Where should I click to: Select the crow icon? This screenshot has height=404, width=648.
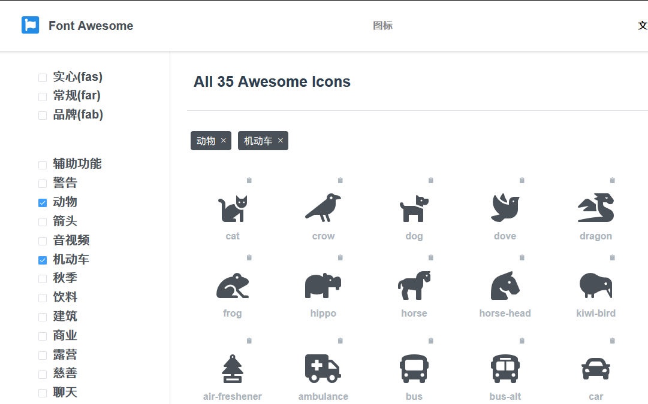tap(323, 208)
